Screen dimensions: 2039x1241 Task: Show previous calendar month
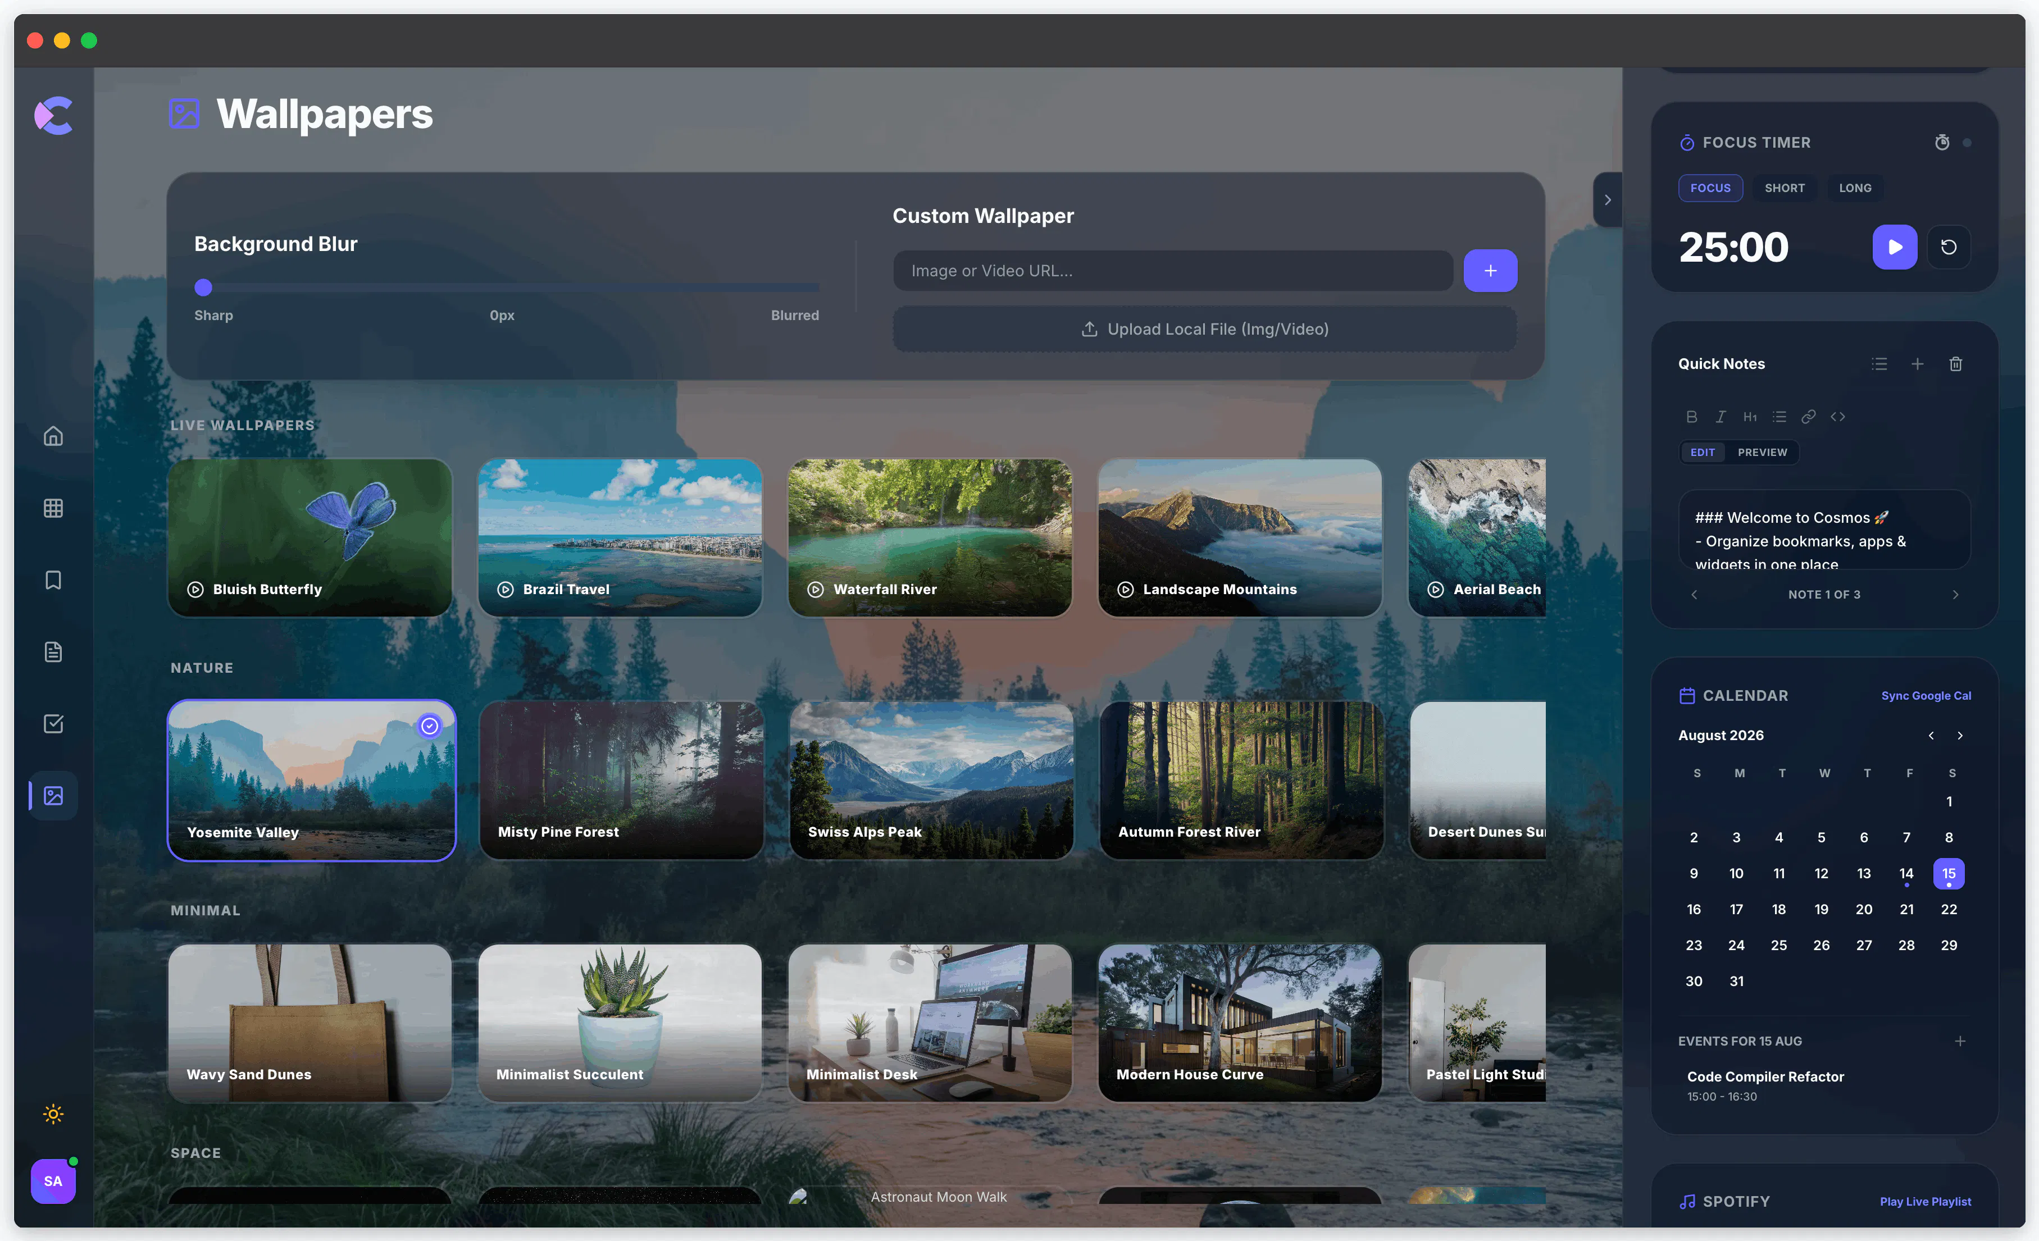1931,736
